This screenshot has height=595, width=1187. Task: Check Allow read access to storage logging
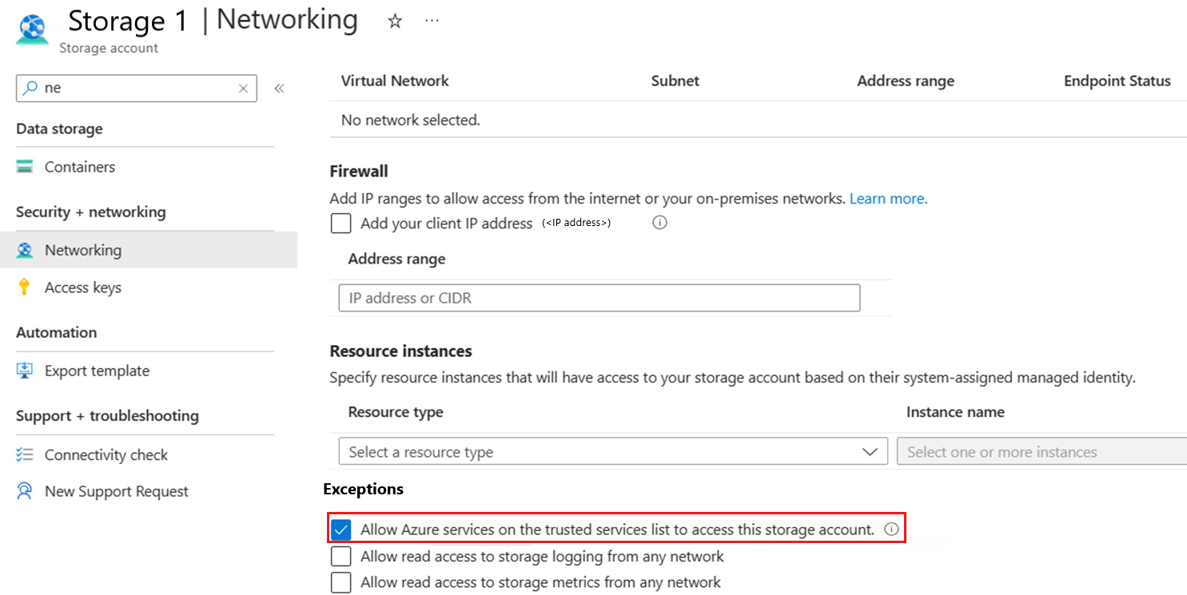point(341,556)
